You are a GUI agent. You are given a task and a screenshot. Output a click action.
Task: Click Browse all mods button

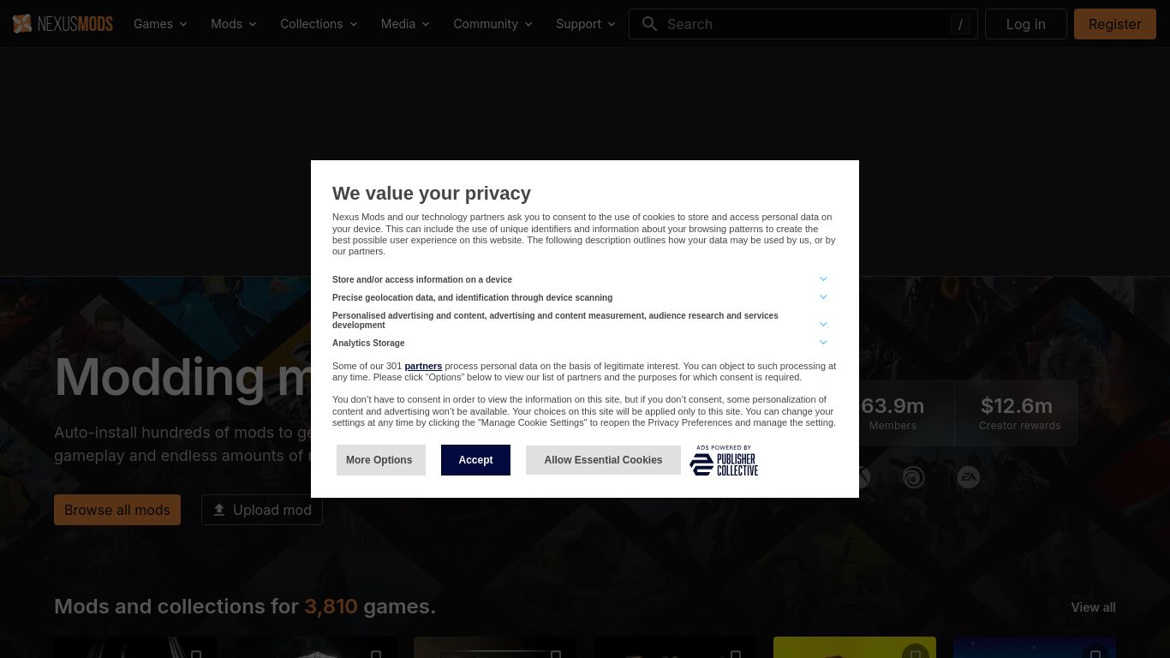click(117, 510)
